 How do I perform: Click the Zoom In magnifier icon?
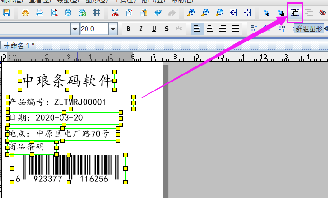191,13
